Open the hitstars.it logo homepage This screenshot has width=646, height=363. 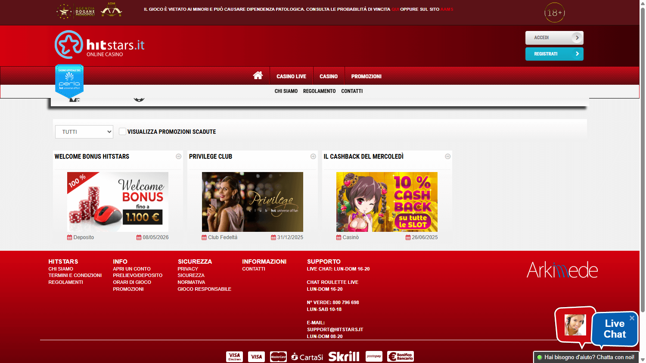tap(99, 44)
